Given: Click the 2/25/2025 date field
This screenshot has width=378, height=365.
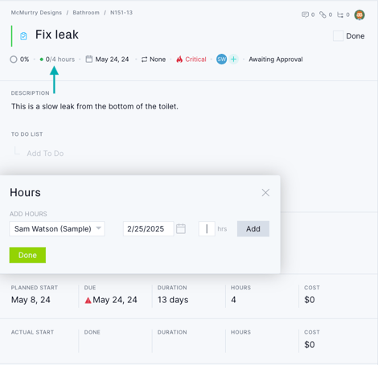Looking at the screenshot, I should (149, 228).
